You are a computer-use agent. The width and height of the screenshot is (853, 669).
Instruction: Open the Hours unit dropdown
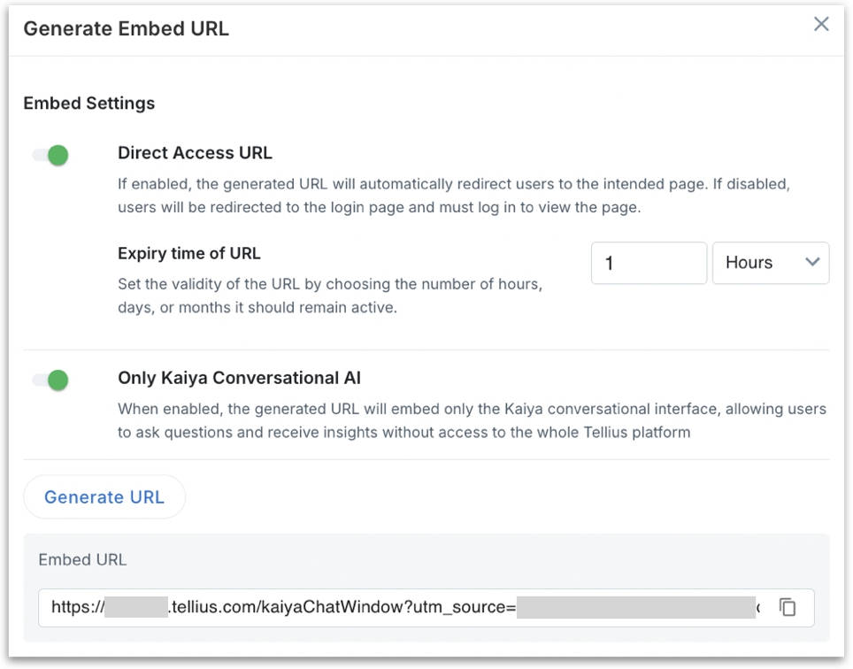coord(770,263)
